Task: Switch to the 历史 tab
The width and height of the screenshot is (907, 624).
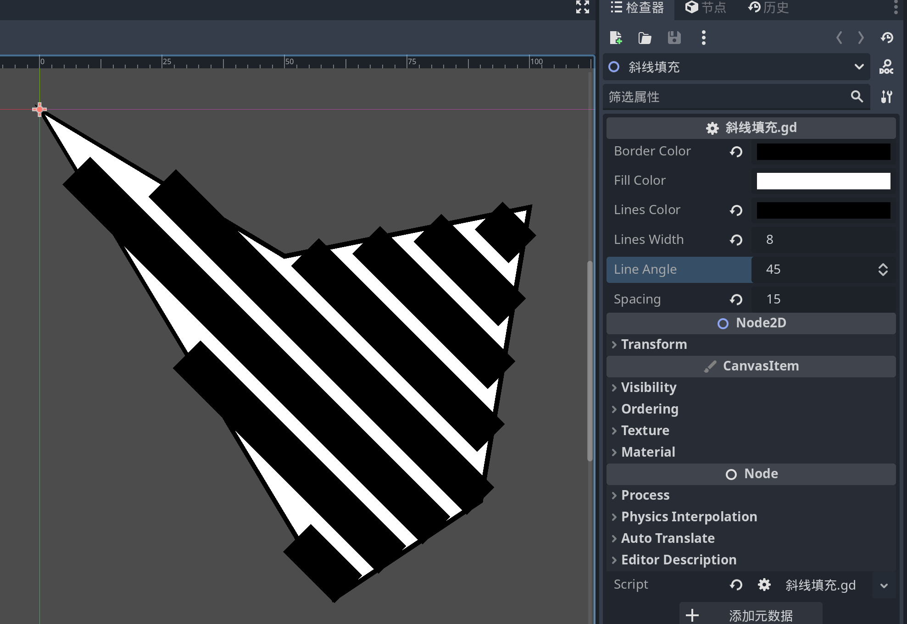Action: (x=768, y=7)
